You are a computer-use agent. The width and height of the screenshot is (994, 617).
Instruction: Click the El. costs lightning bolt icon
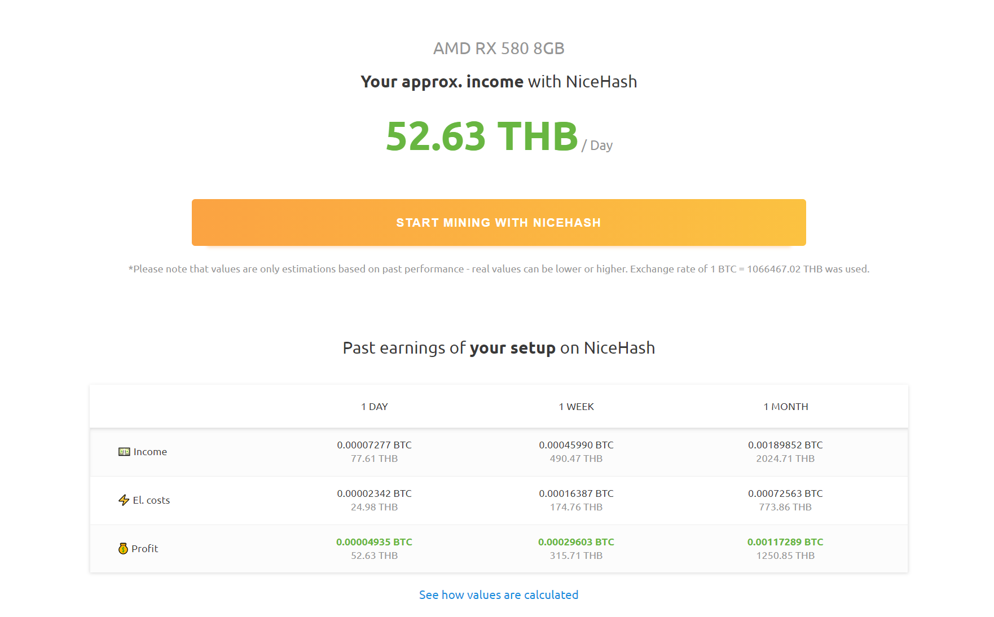click(x=124, y=500)
